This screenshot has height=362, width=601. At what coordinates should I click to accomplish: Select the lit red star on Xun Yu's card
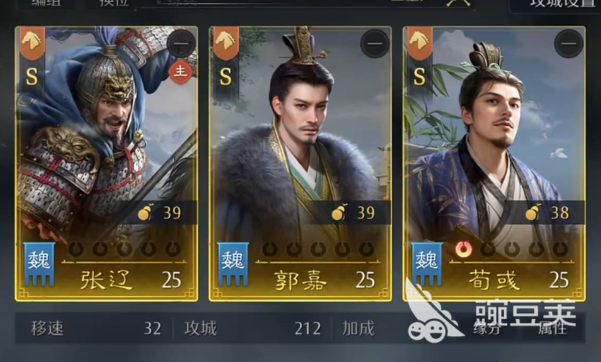tap(463, 249)
